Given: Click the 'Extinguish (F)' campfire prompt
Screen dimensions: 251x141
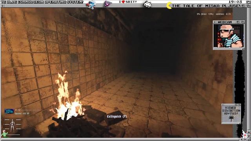Looking at the screenshot, I should (117, 116).
